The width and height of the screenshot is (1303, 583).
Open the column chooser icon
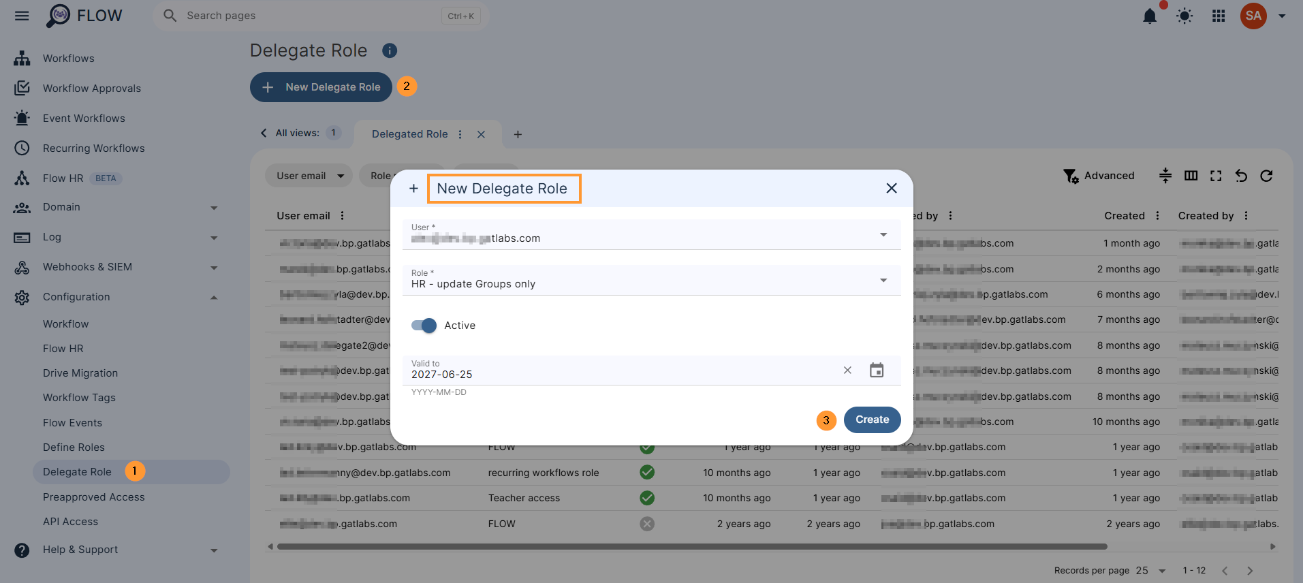[x=1191, y=176]
